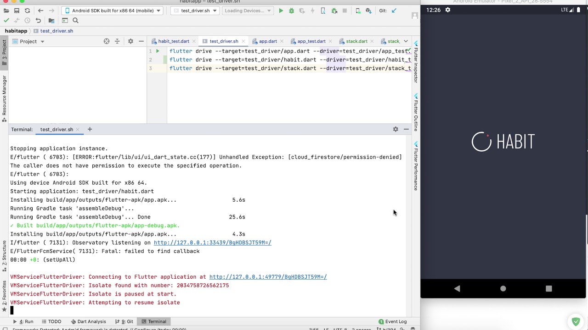Open file folder icon in toolbar
The image size is (588, 330).
pyautogui.click(x=6, y=11)
